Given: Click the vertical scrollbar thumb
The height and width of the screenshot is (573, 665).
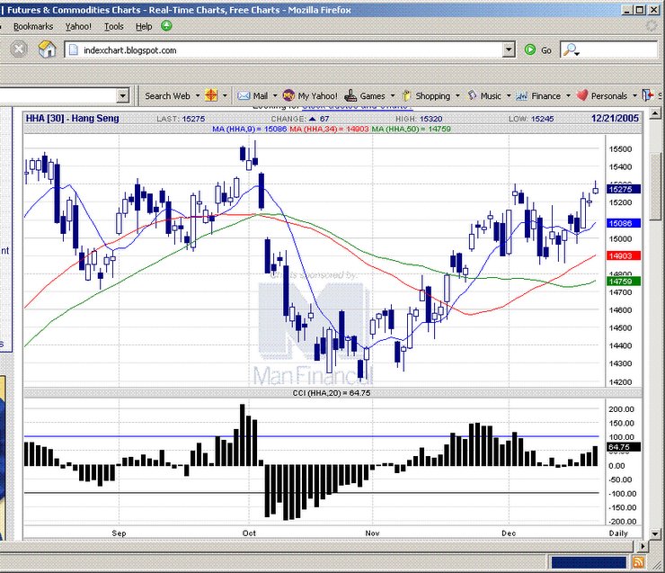Looking at the screenshot, I should click(x=655, y=187).
